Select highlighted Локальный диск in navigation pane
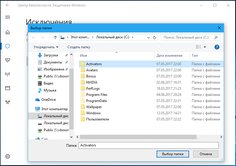The width and height of the screenshot is (236, 166). tap(49, 116)
